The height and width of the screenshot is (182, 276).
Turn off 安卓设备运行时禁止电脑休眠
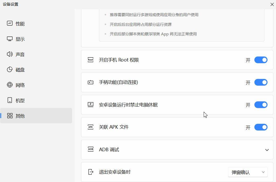[x=261, y=105]
